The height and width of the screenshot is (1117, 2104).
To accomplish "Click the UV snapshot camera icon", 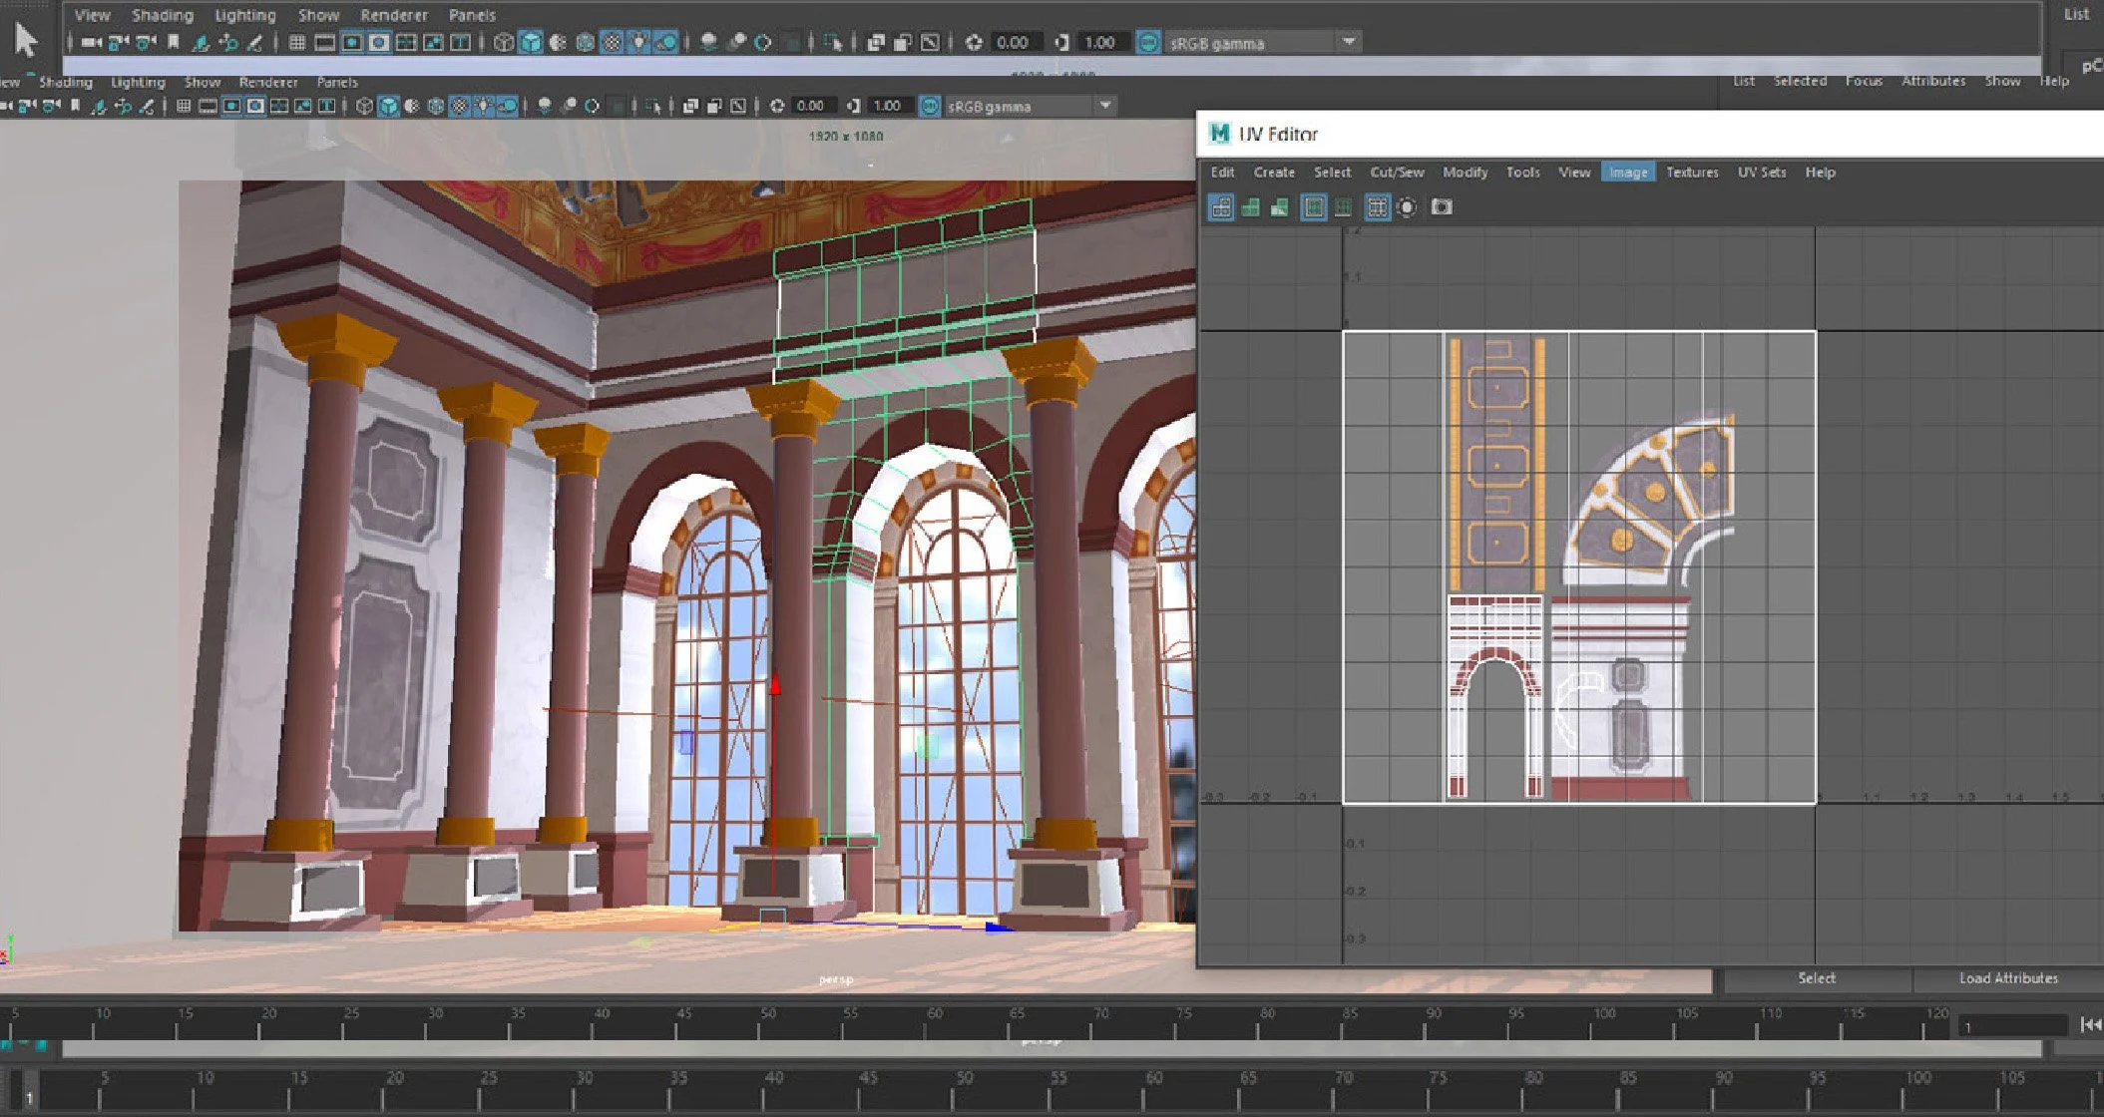I will 1442,207.
